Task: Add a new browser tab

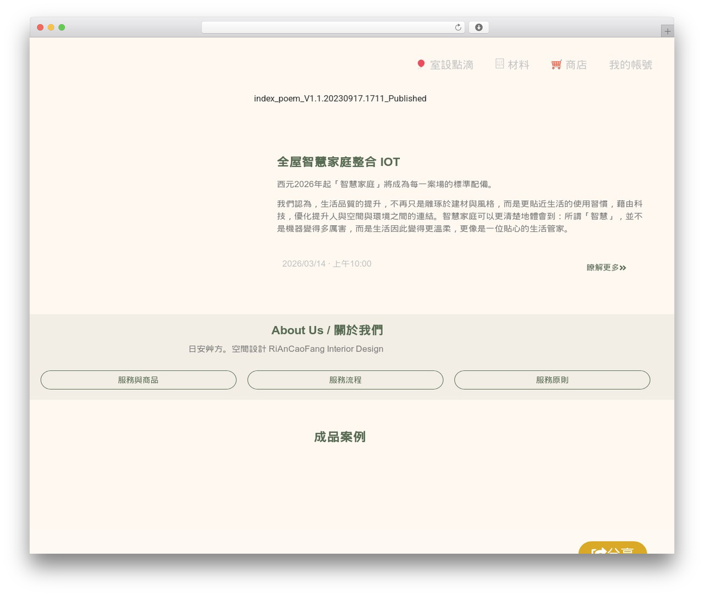Action: tap(667, 31)
